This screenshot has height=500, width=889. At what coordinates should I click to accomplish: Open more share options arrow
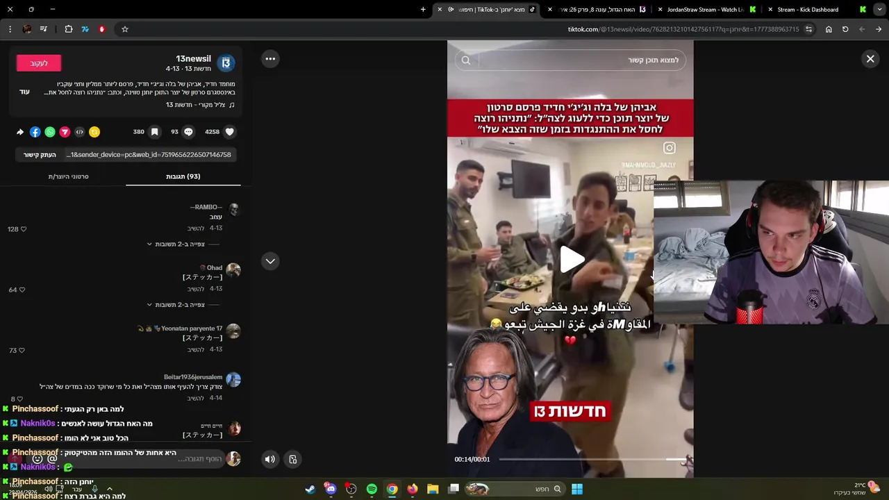20,132
